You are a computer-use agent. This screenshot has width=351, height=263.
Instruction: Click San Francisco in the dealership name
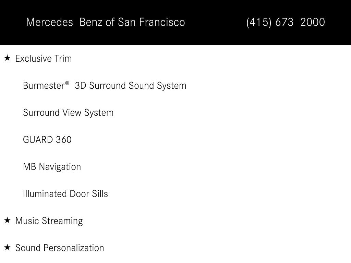click(151, 22)
